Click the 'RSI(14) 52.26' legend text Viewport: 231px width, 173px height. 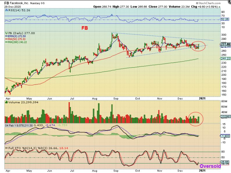(19, 10)
